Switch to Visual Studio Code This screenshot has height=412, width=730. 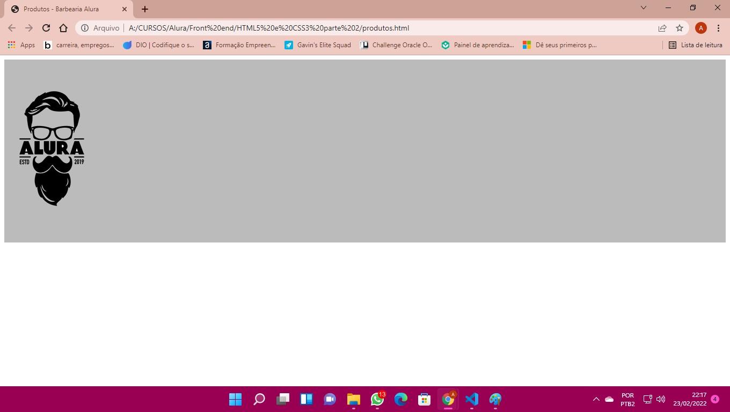(x=471, y=399)
